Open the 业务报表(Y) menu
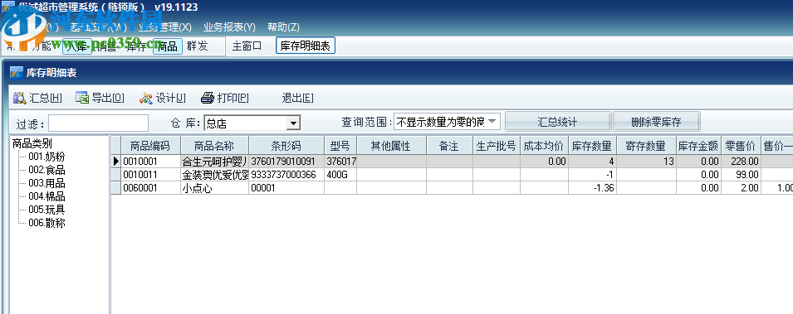This screenshot has height=314, width=793. [x=230, y=27]
